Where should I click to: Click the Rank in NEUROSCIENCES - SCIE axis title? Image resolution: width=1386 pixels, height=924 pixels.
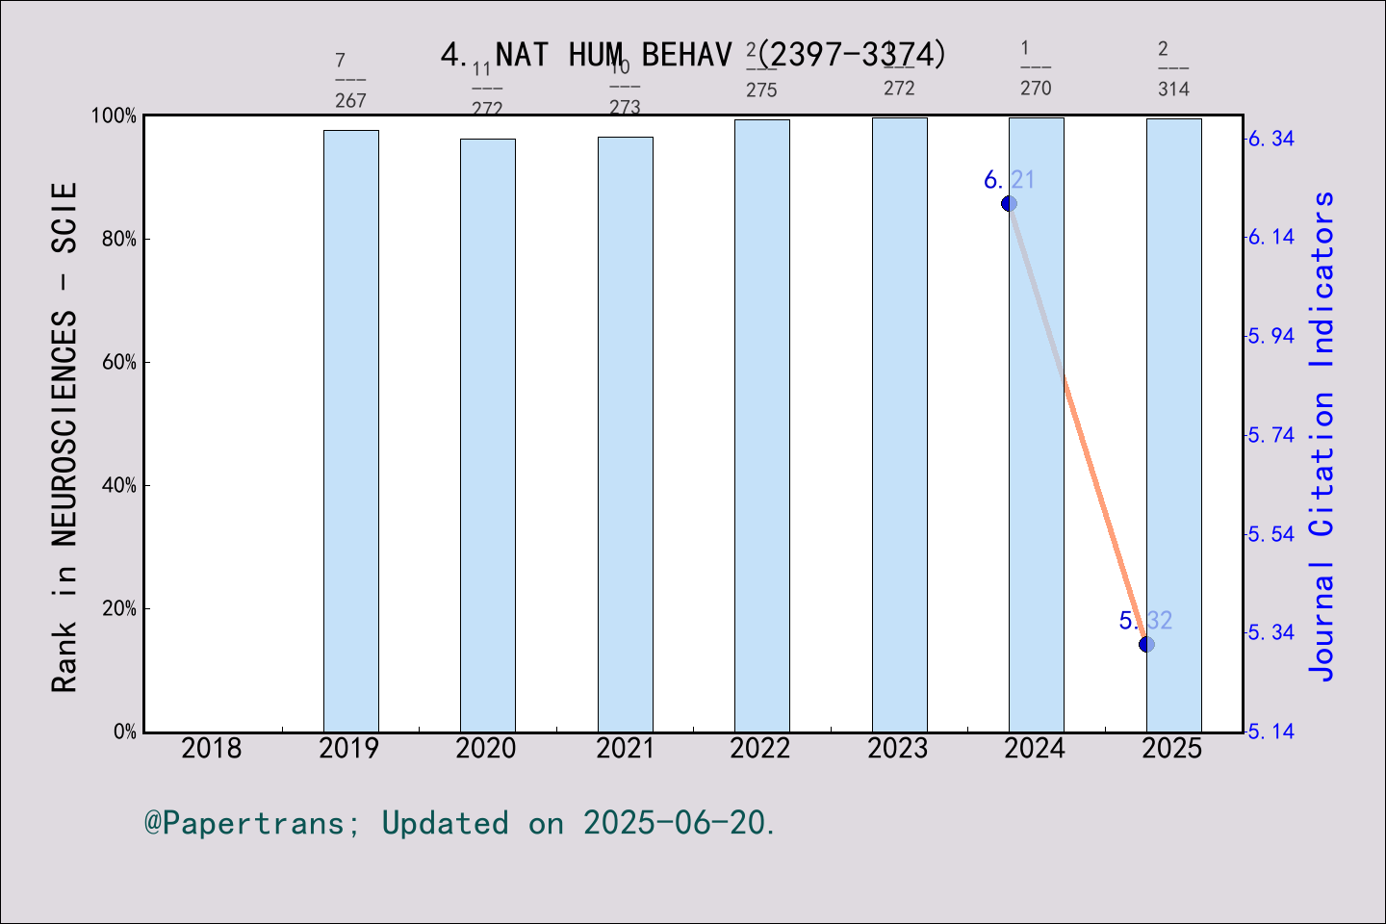[x=64, y=437]
